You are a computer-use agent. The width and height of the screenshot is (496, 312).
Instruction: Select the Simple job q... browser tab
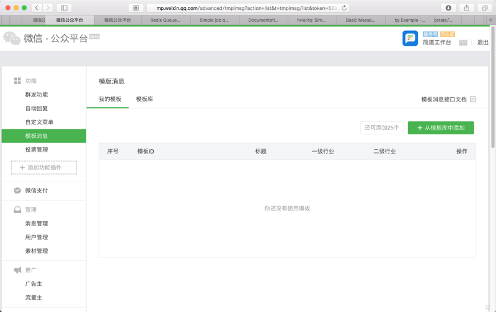click(x=214, y=20)
